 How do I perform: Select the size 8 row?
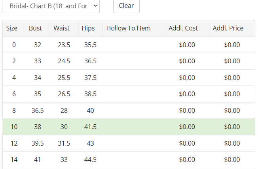pyautogui.click(x=129, y=110)
